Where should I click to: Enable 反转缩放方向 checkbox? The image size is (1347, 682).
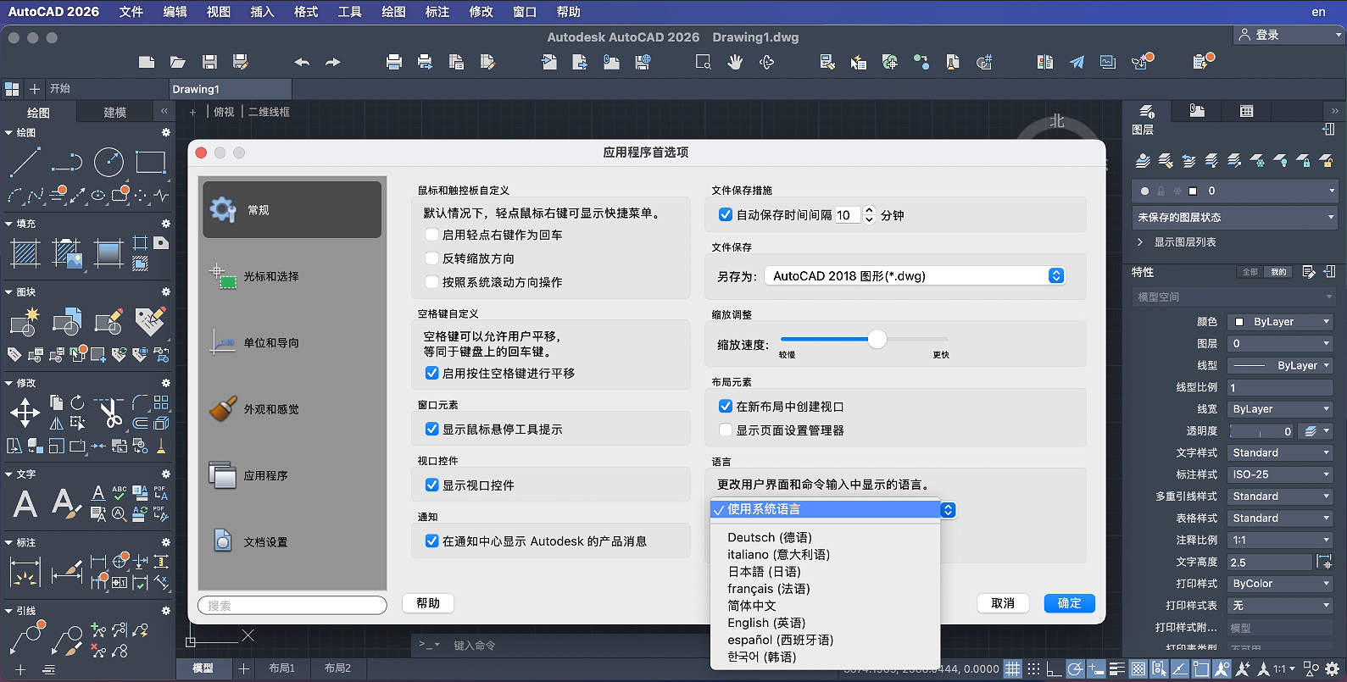[432, 258]
